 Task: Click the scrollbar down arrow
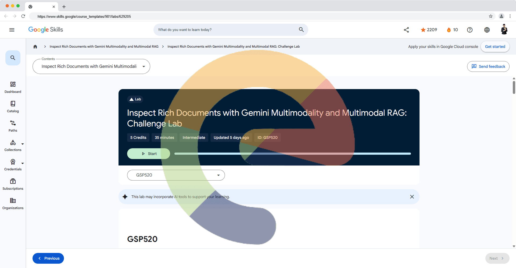point(514,246)
